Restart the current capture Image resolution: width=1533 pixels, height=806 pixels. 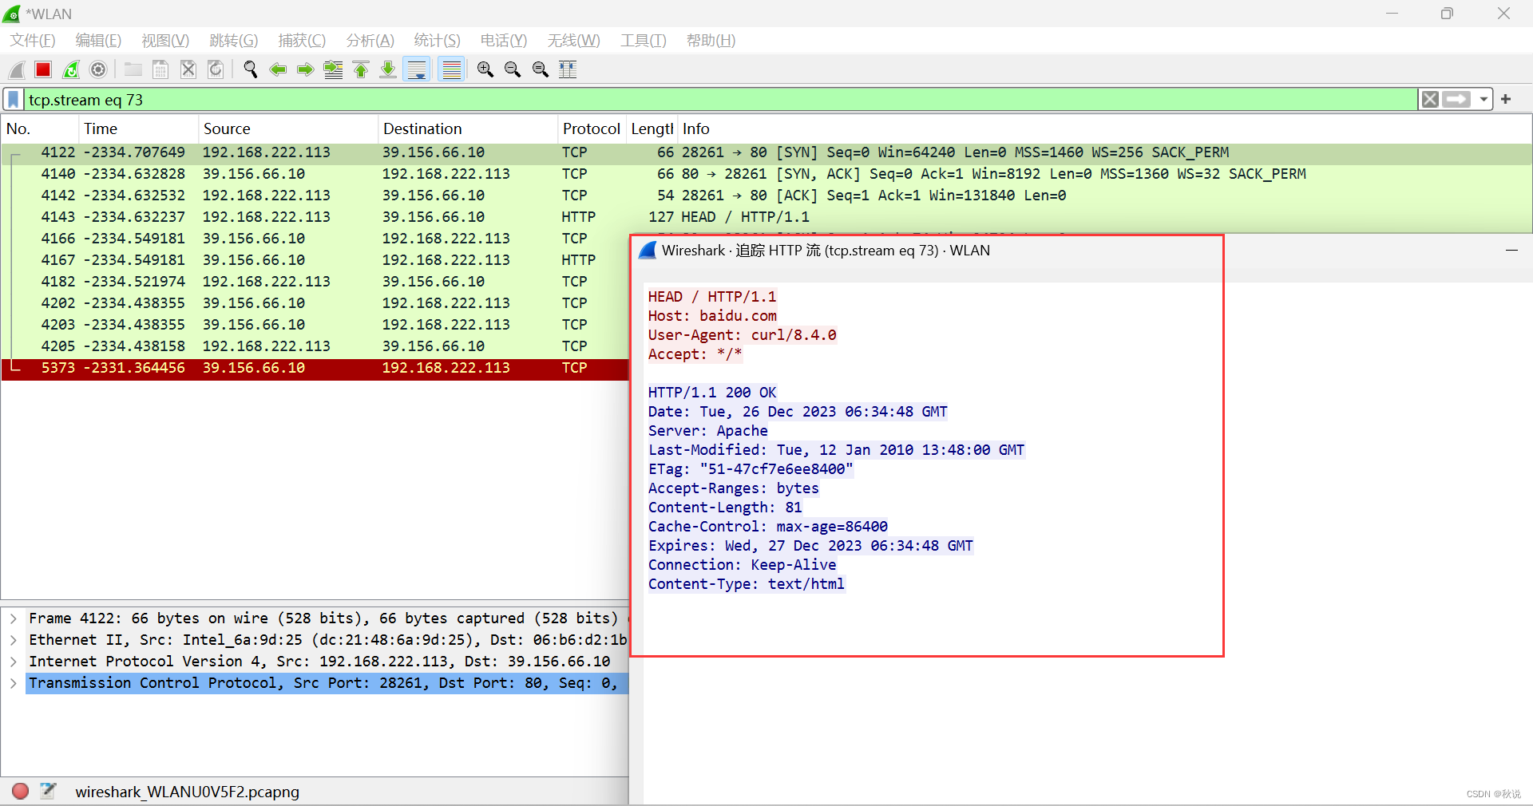[71, 69]
